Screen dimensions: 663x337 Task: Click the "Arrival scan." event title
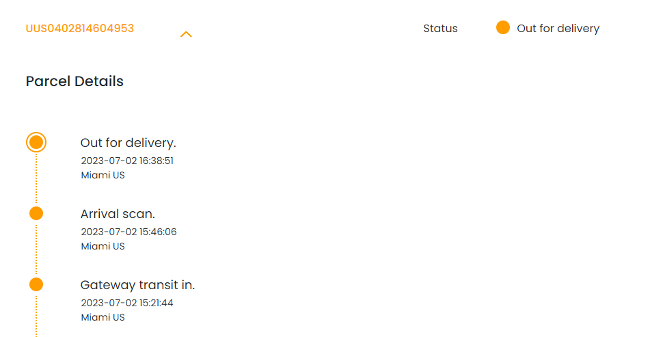pos(118,214)
